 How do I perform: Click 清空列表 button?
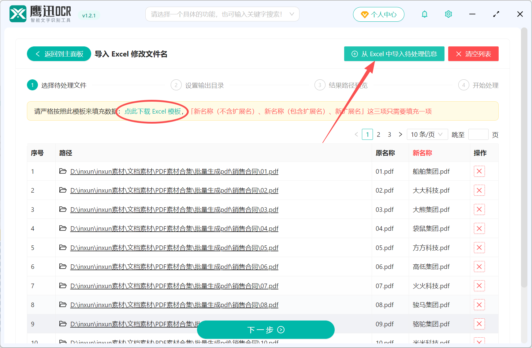[x=473, y=54]
